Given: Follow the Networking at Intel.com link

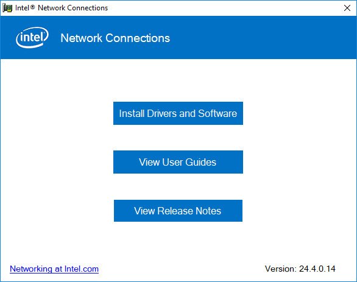Looking at the screenshot, I should 54,269.
